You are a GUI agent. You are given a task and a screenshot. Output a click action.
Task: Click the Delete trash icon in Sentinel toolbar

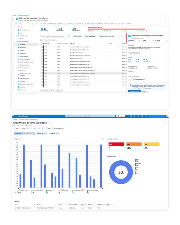pyautogui.click(x=85, y=24)
